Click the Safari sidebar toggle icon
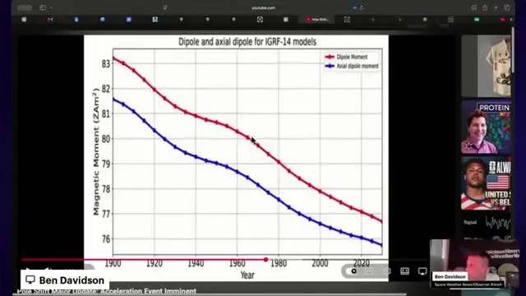This screenshot has height=296, width=526. coord(43,7)
